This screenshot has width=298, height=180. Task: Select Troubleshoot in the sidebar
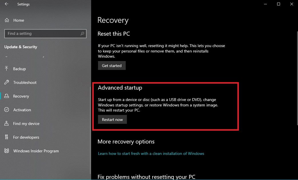[x=25, y=82]
